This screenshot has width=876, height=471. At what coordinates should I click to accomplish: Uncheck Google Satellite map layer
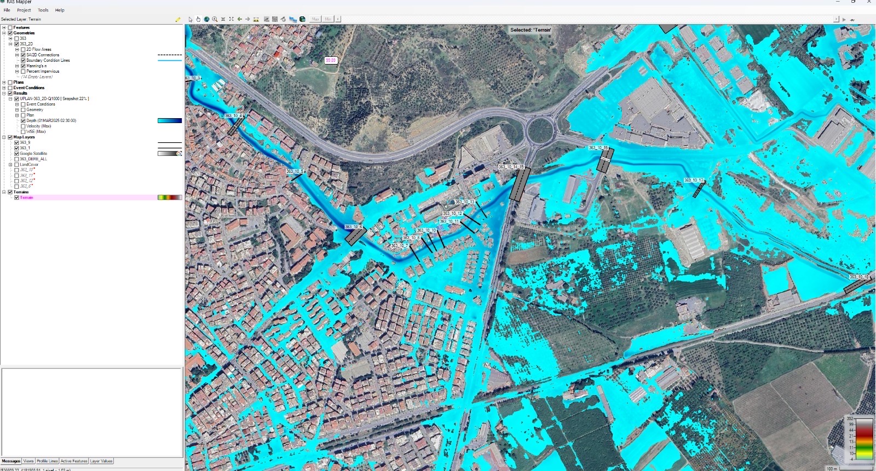pos(16,154)
